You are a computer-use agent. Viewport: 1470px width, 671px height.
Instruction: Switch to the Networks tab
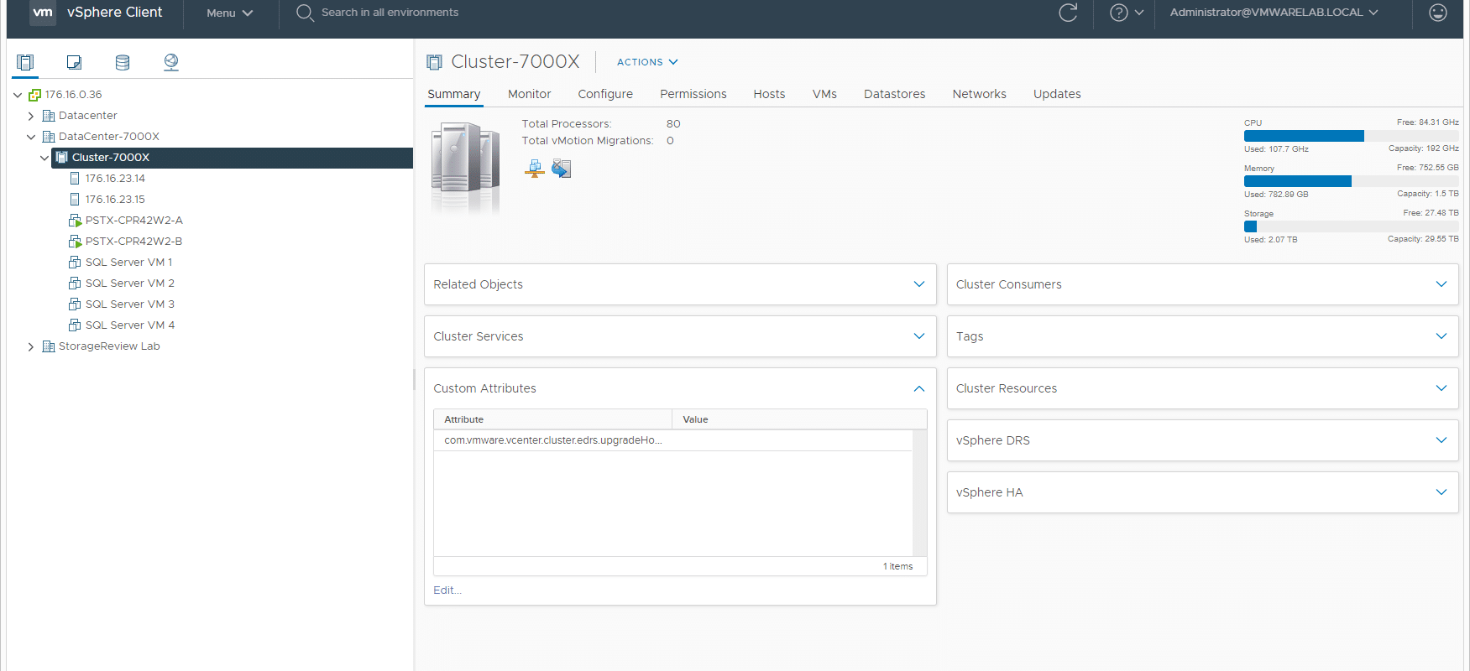[980, 94]
